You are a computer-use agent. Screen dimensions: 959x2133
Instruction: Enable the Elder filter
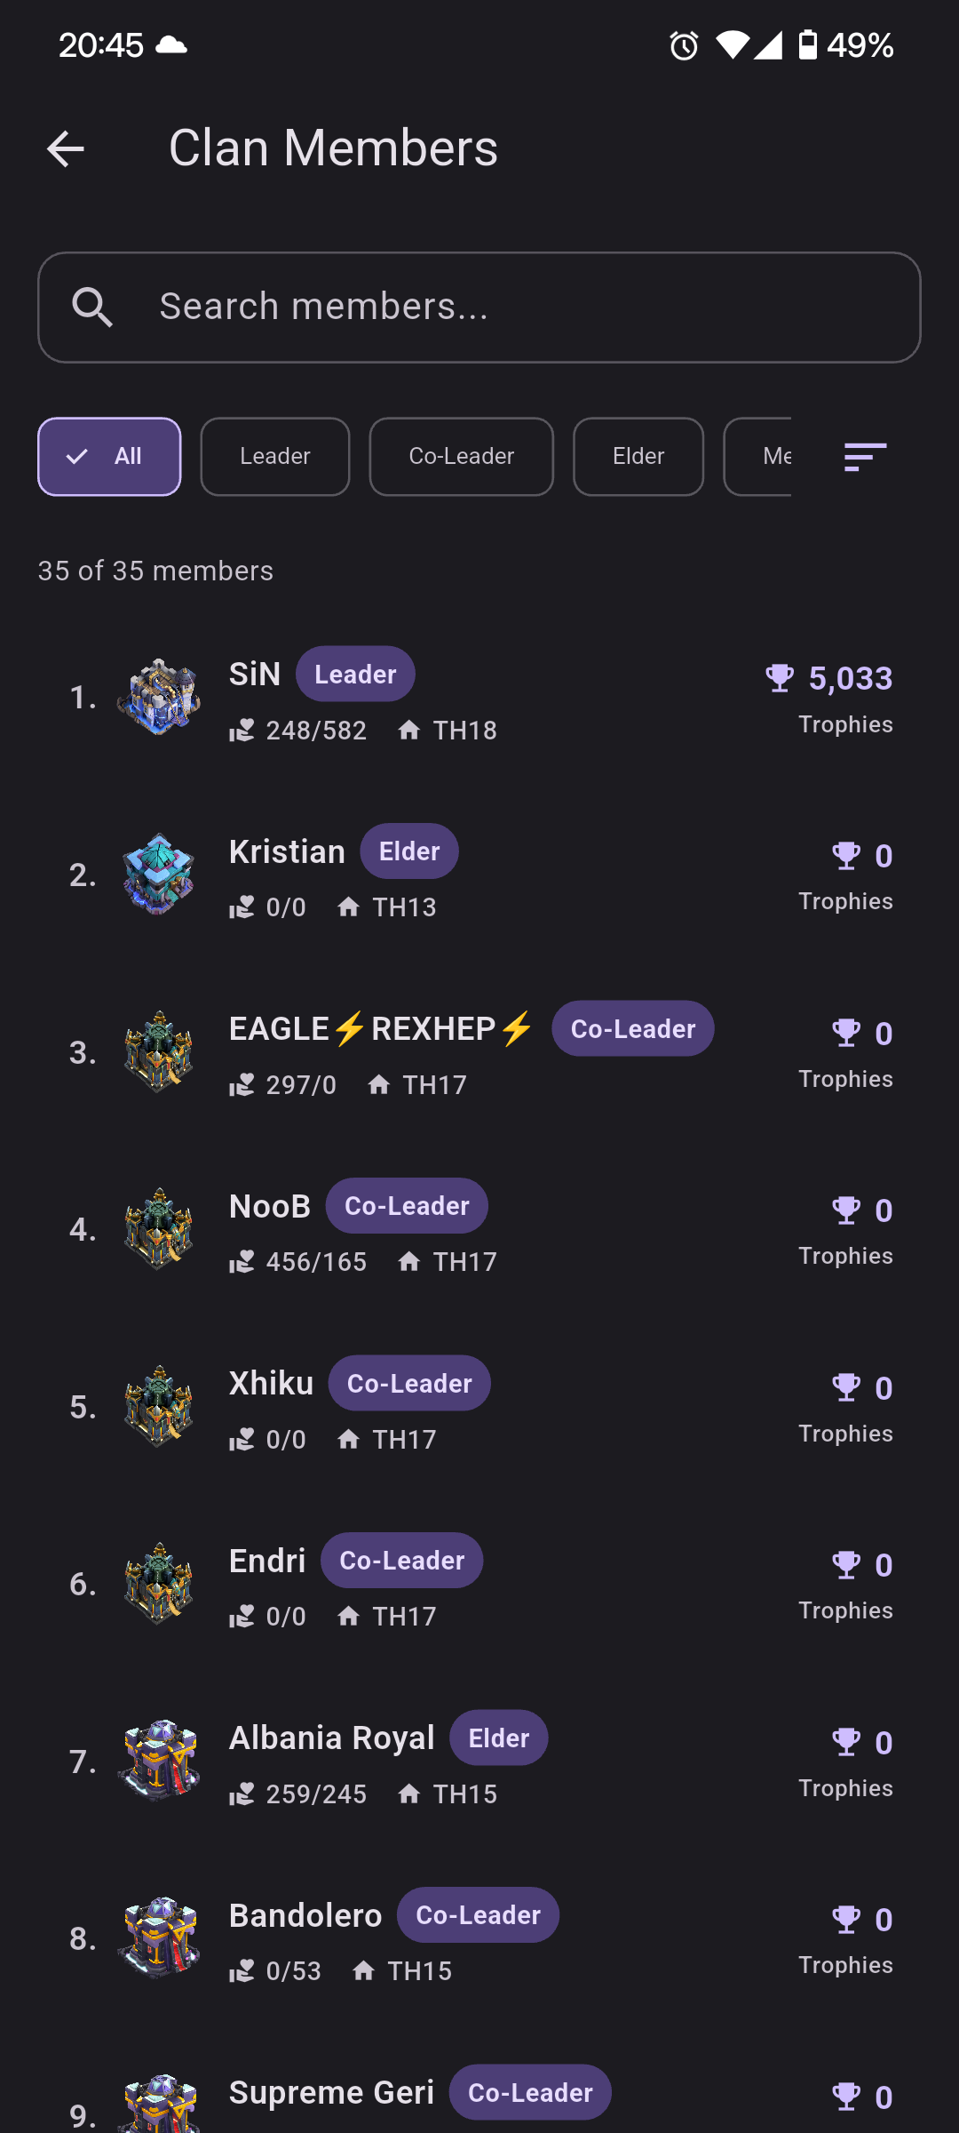pyautogui.click(x=638, y=457)
